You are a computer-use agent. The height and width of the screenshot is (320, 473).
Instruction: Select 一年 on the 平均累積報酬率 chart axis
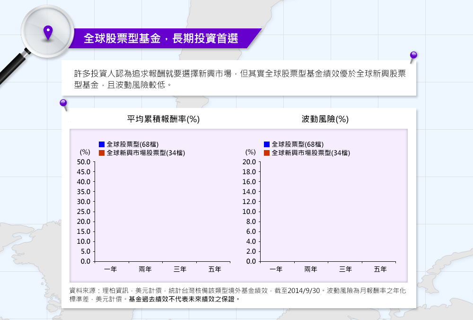pyautogui.click(x=111, y=269)
